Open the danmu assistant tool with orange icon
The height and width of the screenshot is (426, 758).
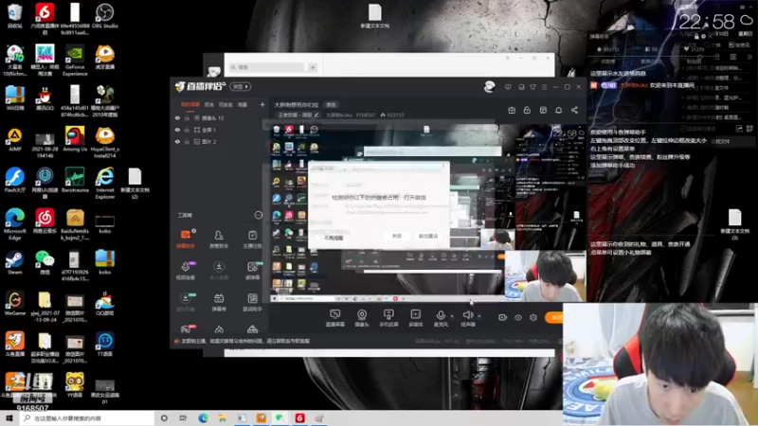tap(186, 240)
